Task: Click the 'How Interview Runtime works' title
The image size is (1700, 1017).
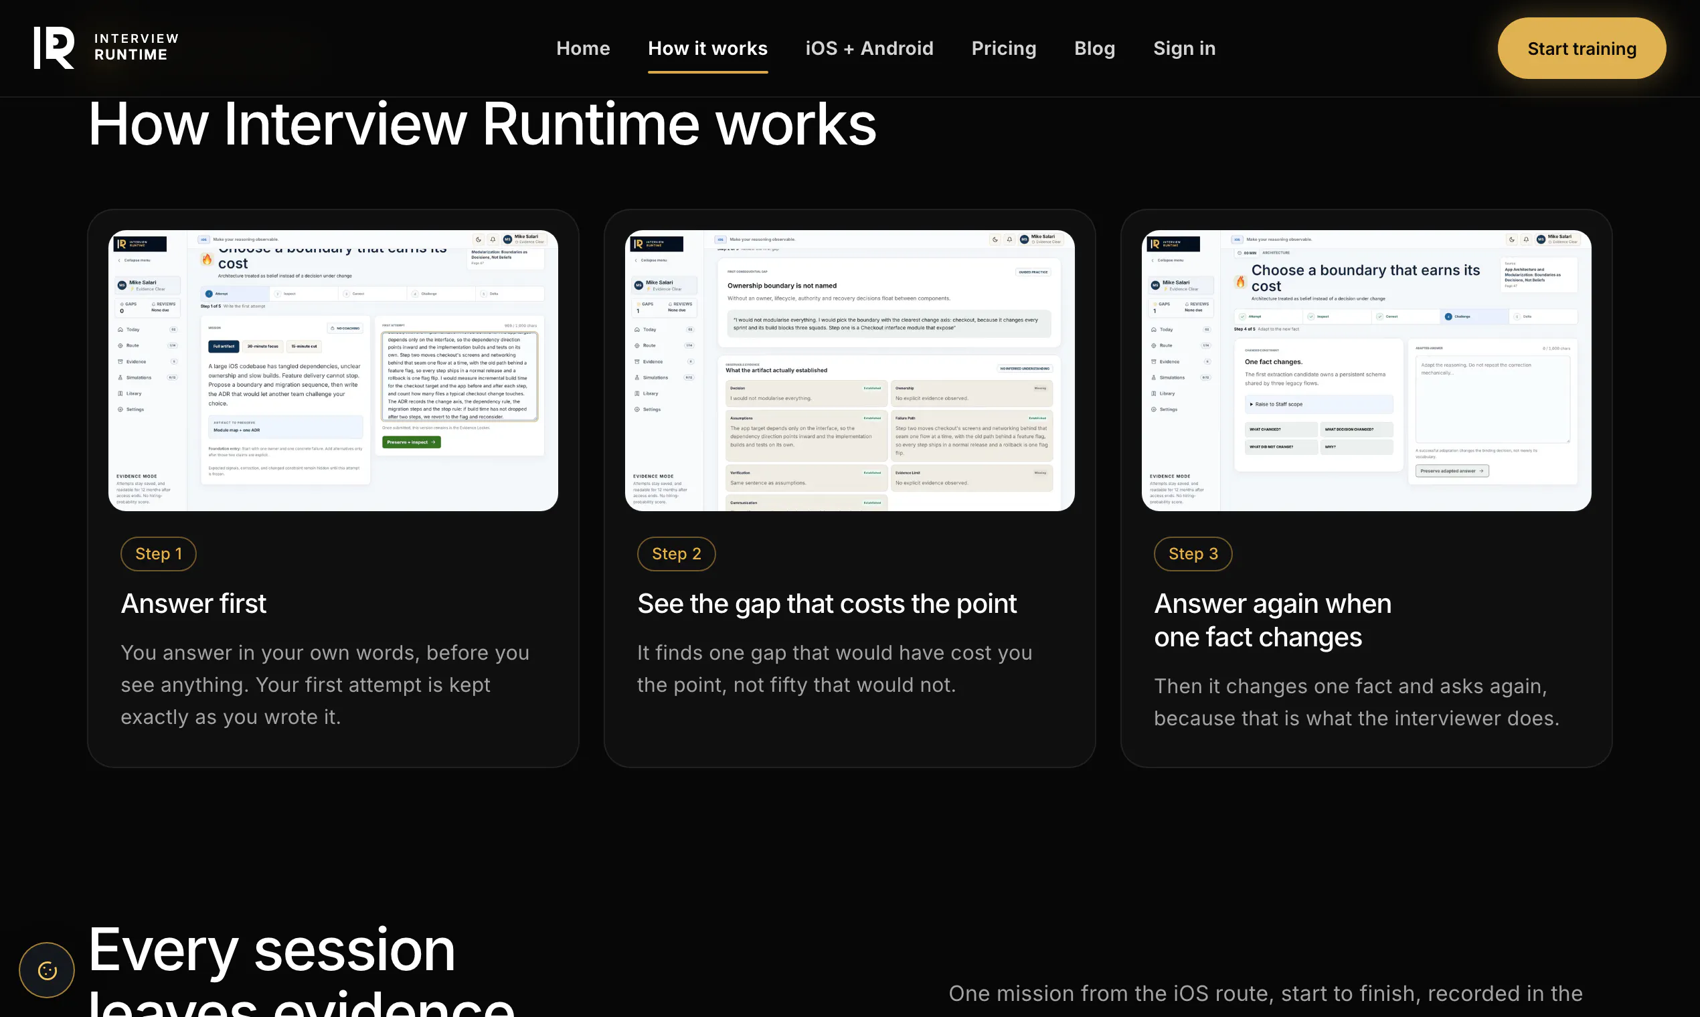Action: 482,124
